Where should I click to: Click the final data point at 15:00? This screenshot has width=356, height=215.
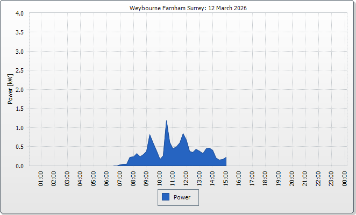(x=226, y=157)
